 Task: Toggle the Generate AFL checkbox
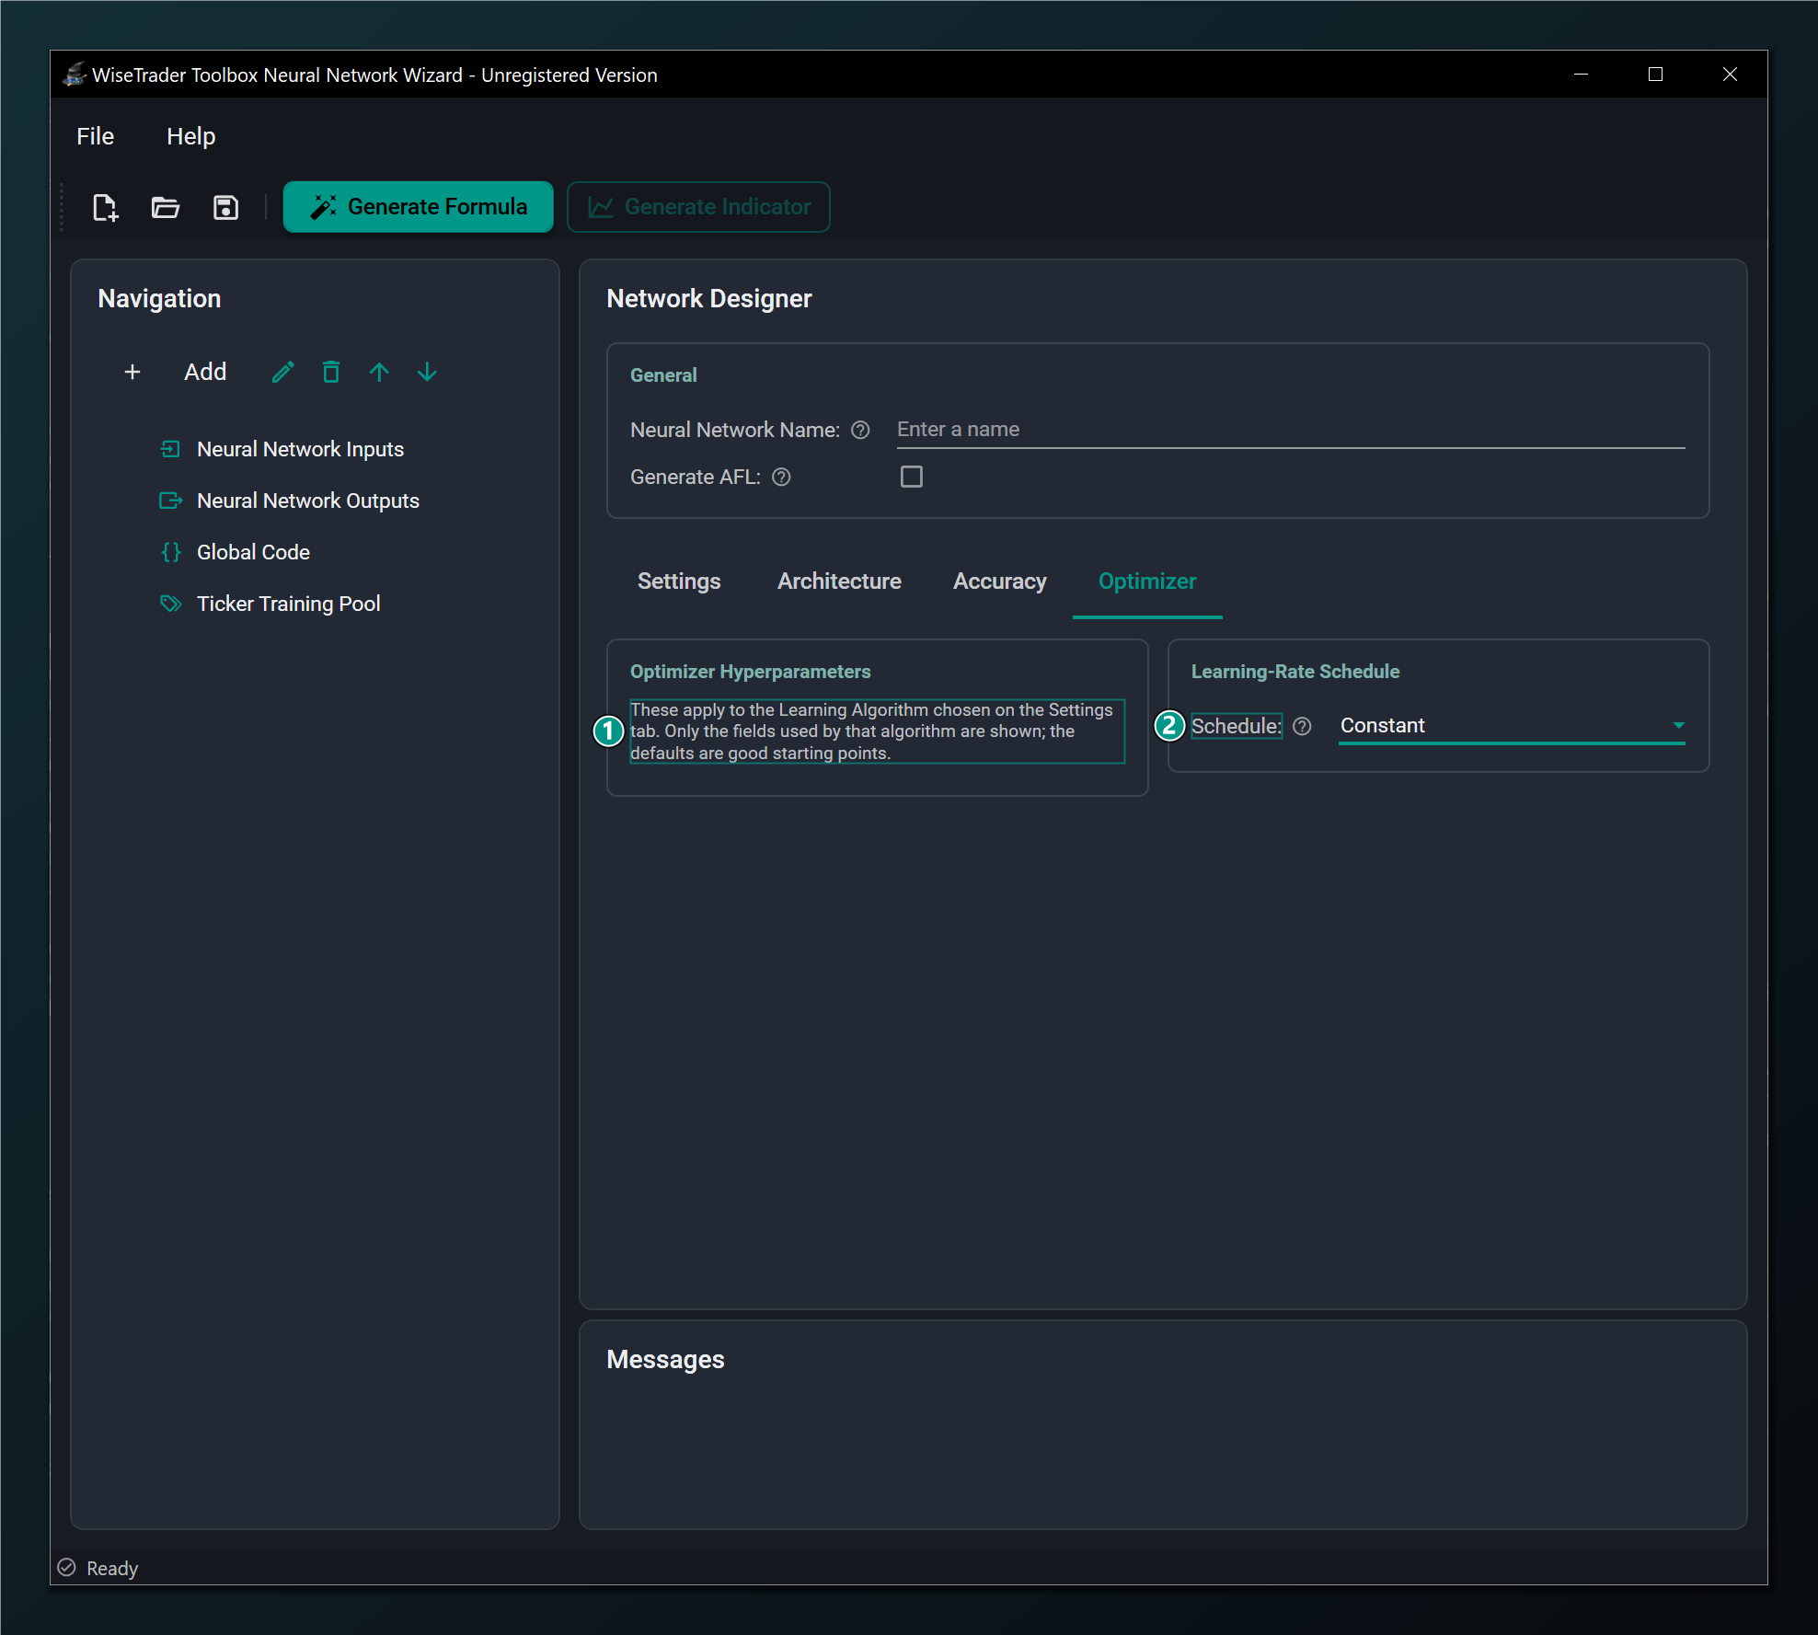(912, 477)
